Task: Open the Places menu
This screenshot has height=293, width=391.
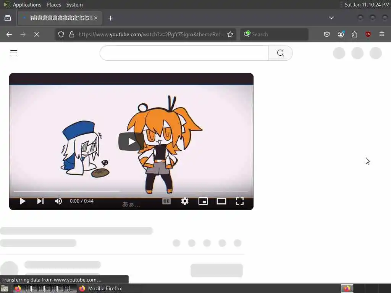Action: (x=54, y=5)
